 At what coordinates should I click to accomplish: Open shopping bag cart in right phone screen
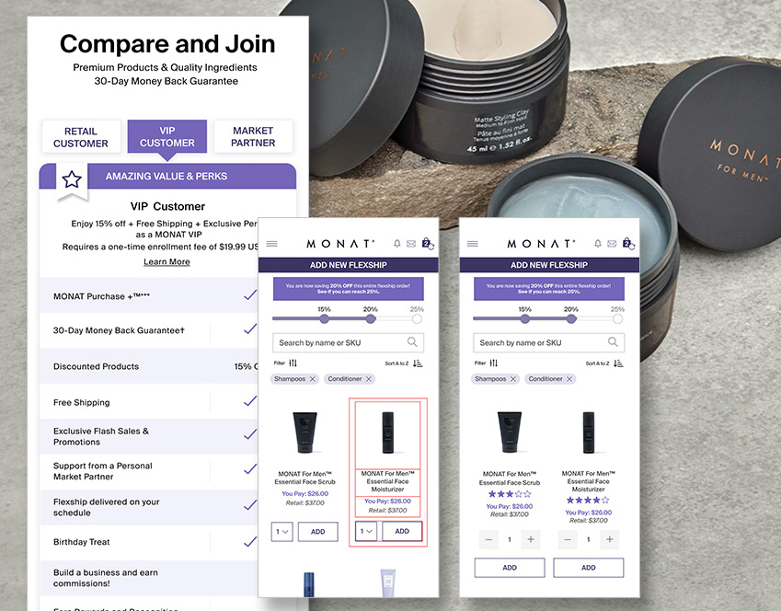pyautogui.click(x=628, y=243)
